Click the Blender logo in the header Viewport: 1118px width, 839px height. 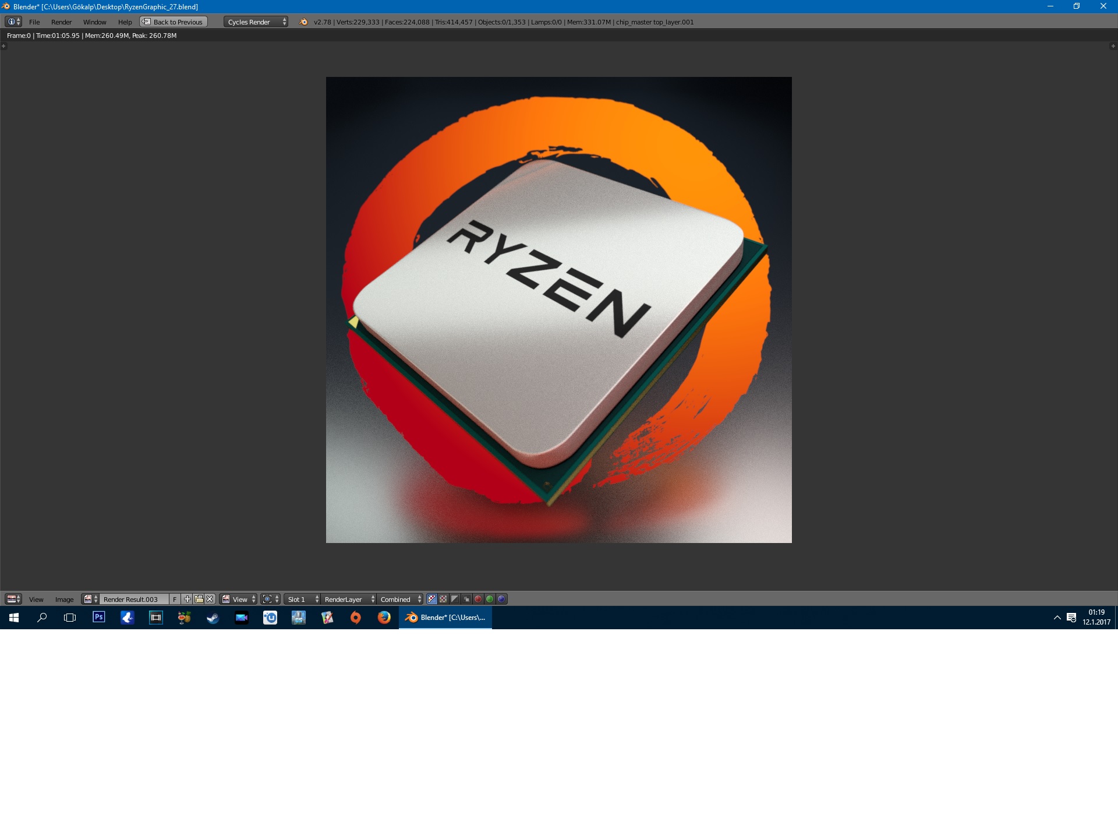pos(303,22)
